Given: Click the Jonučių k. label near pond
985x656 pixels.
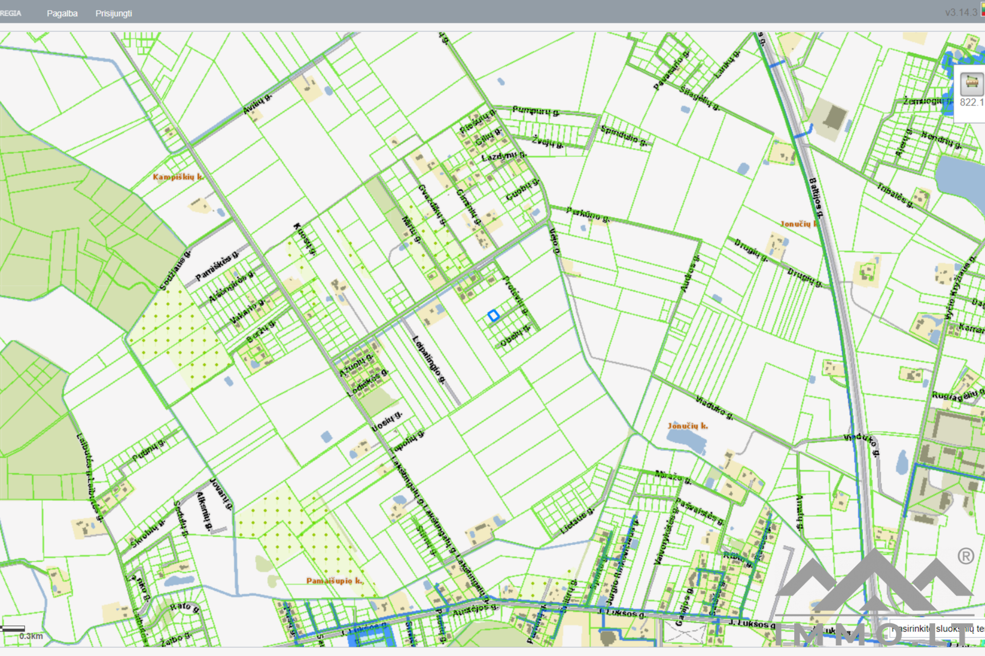Looking at the screenshot, I should tap(687, 426).
